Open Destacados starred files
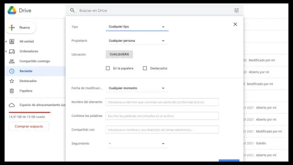293x165 pixels. pos(28,81)
